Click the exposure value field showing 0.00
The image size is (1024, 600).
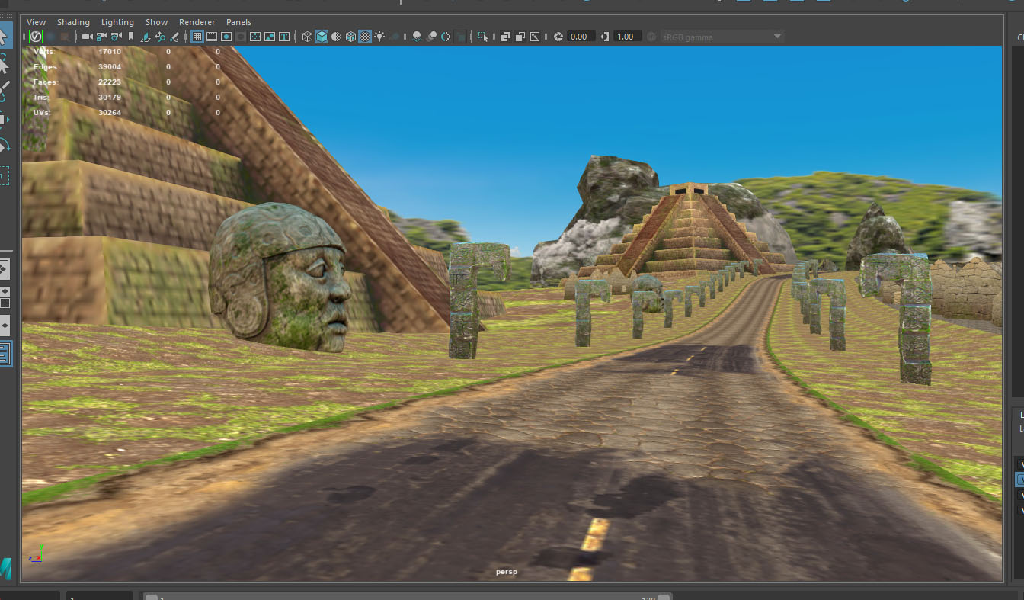coord(579,37)
